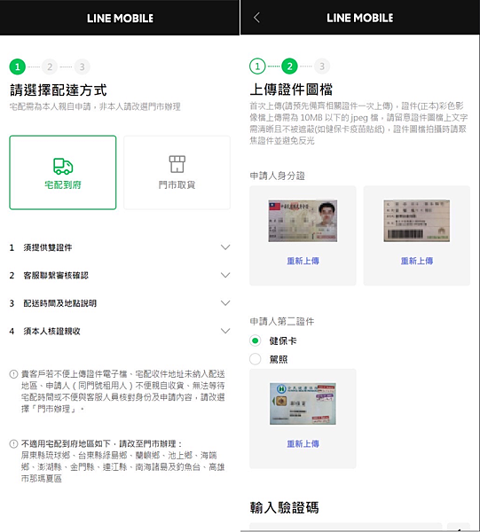This screenshot has width=480, height=532.
Task: Click the 上傳證件圖檔 heading
Action: click(291, 90)
